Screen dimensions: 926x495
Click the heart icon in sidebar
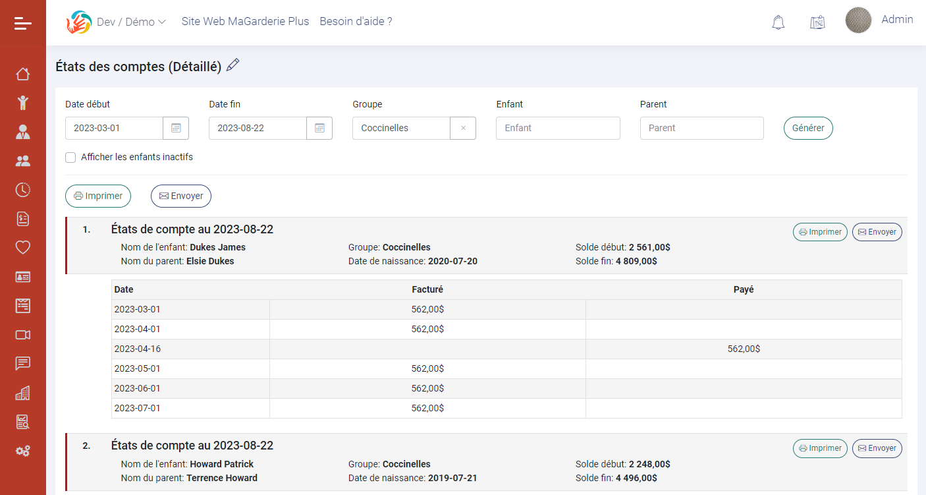23,248
